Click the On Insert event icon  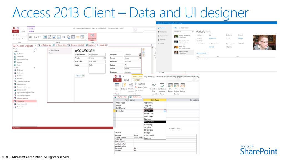(x=170, y=87)
